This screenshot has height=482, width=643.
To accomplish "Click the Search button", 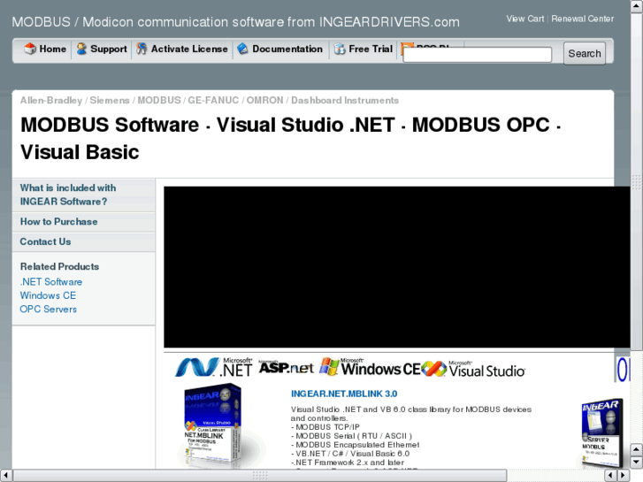I will coord(585,53).
